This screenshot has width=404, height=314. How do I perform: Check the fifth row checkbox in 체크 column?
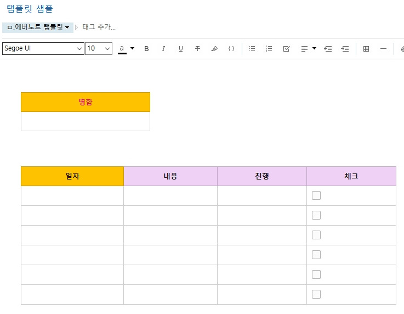click(x=316, y=274)
